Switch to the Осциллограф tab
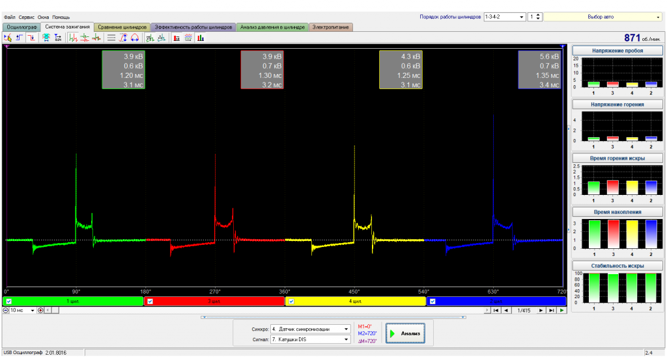667x358 pixels. [x=21, y=27]
